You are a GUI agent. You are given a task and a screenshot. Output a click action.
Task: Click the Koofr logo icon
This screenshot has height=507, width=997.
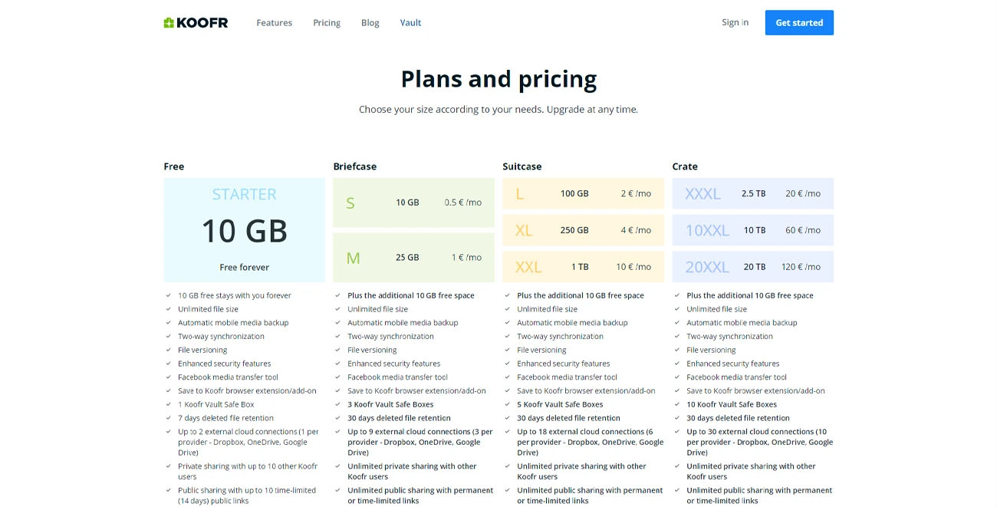(169, 23)
